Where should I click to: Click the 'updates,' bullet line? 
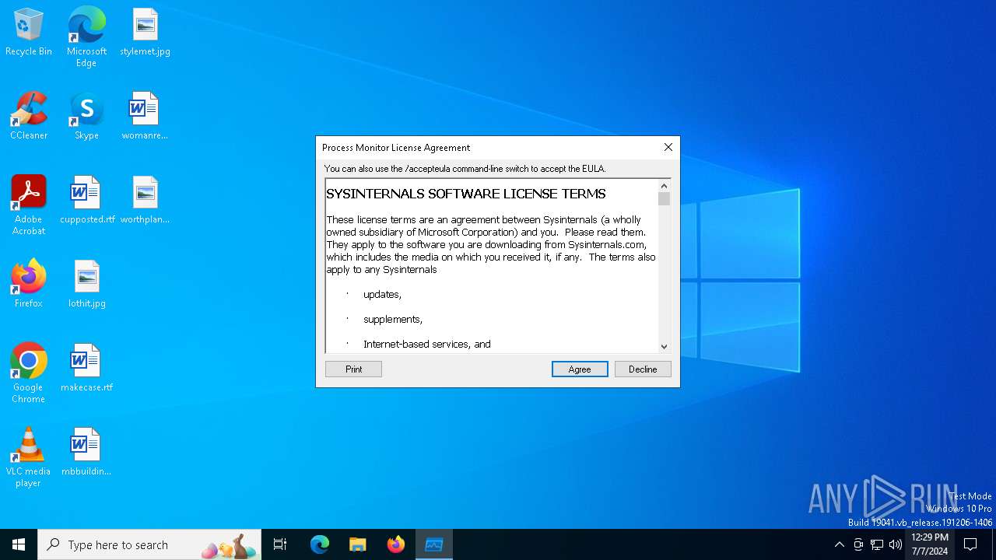click(x=382, y=294)
